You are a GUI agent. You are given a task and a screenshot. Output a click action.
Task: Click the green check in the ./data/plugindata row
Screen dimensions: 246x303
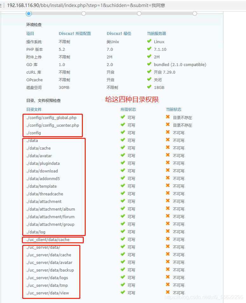point(123,163)
